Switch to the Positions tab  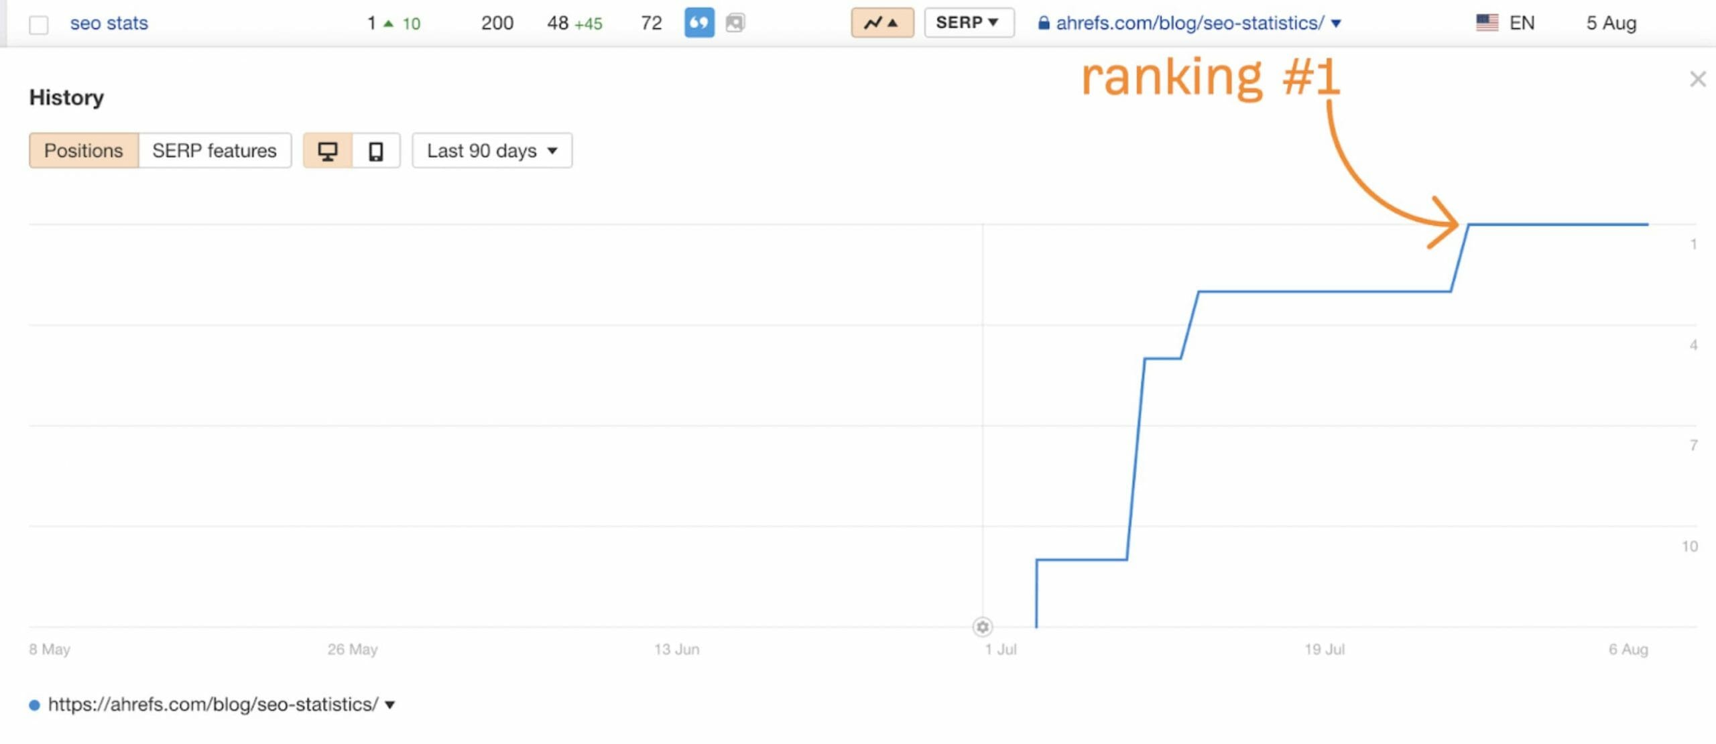click(84, 150)
